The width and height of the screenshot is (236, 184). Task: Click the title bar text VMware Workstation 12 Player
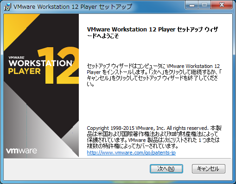tap(73, 7)
